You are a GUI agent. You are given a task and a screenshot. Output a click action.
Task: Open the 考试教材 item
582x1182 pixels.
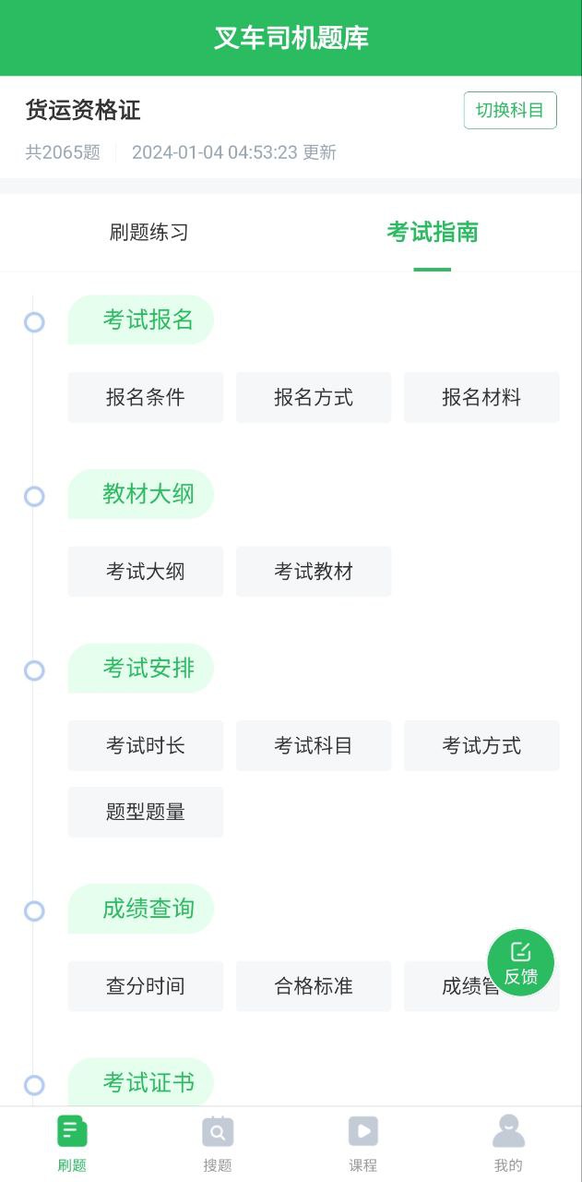tap(314, 572)
